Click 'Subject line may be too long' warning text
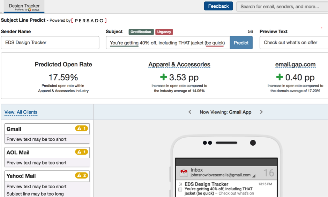 tap(35, 194)
